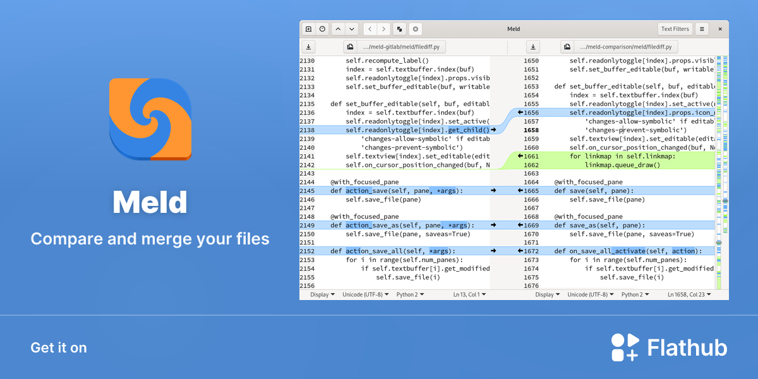Open the Ln 1658, Col 23 position dropdown
758x379 pixels.
click(x=690, y=294)
